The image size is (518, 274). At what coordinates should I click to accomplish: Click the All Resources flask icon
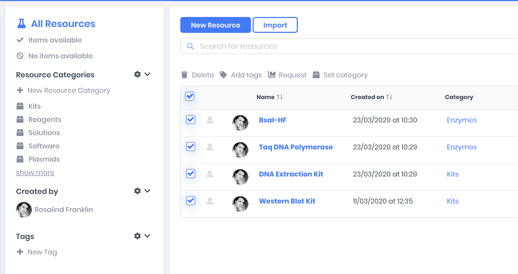click(22, 24)
